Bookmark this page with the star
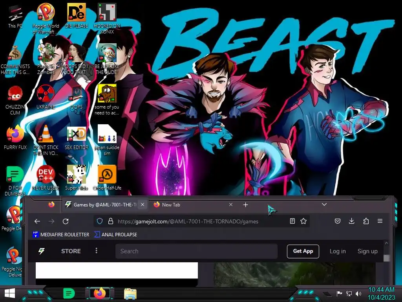 (x=303, y=221)
